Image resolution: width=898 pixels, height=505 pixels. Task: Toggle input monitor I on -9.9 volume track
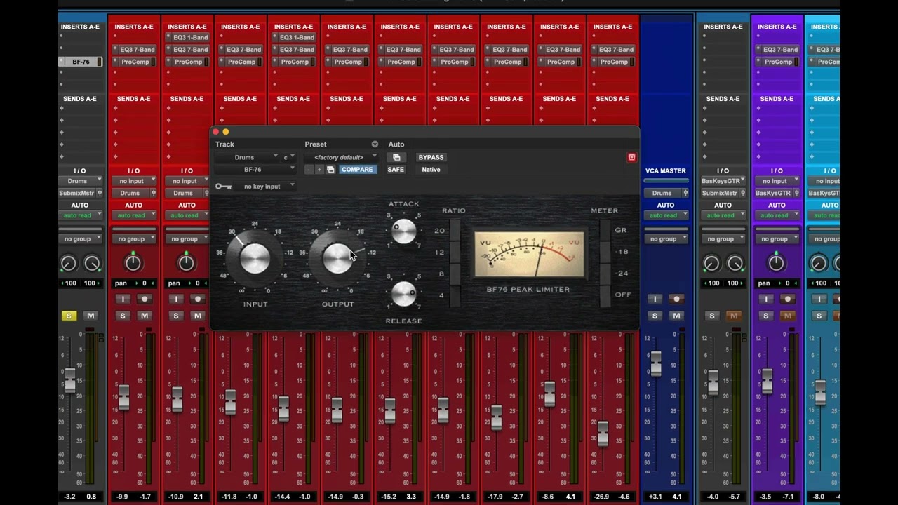click(123, 299)
